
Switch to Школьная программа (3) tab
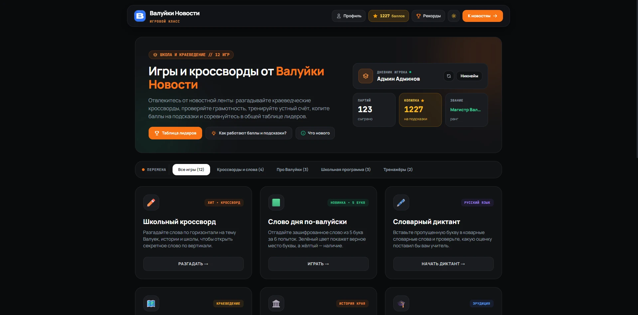(346, 170)
